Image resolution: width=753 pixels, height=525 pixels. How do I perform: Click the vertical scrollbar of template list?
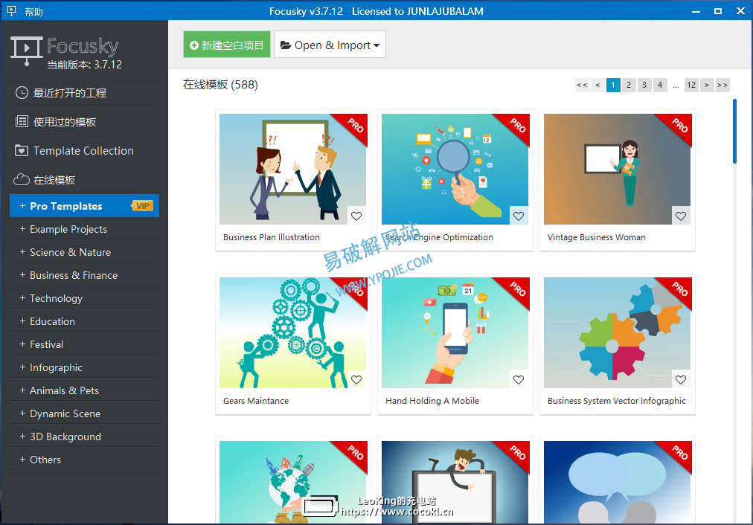pos(734,132)
